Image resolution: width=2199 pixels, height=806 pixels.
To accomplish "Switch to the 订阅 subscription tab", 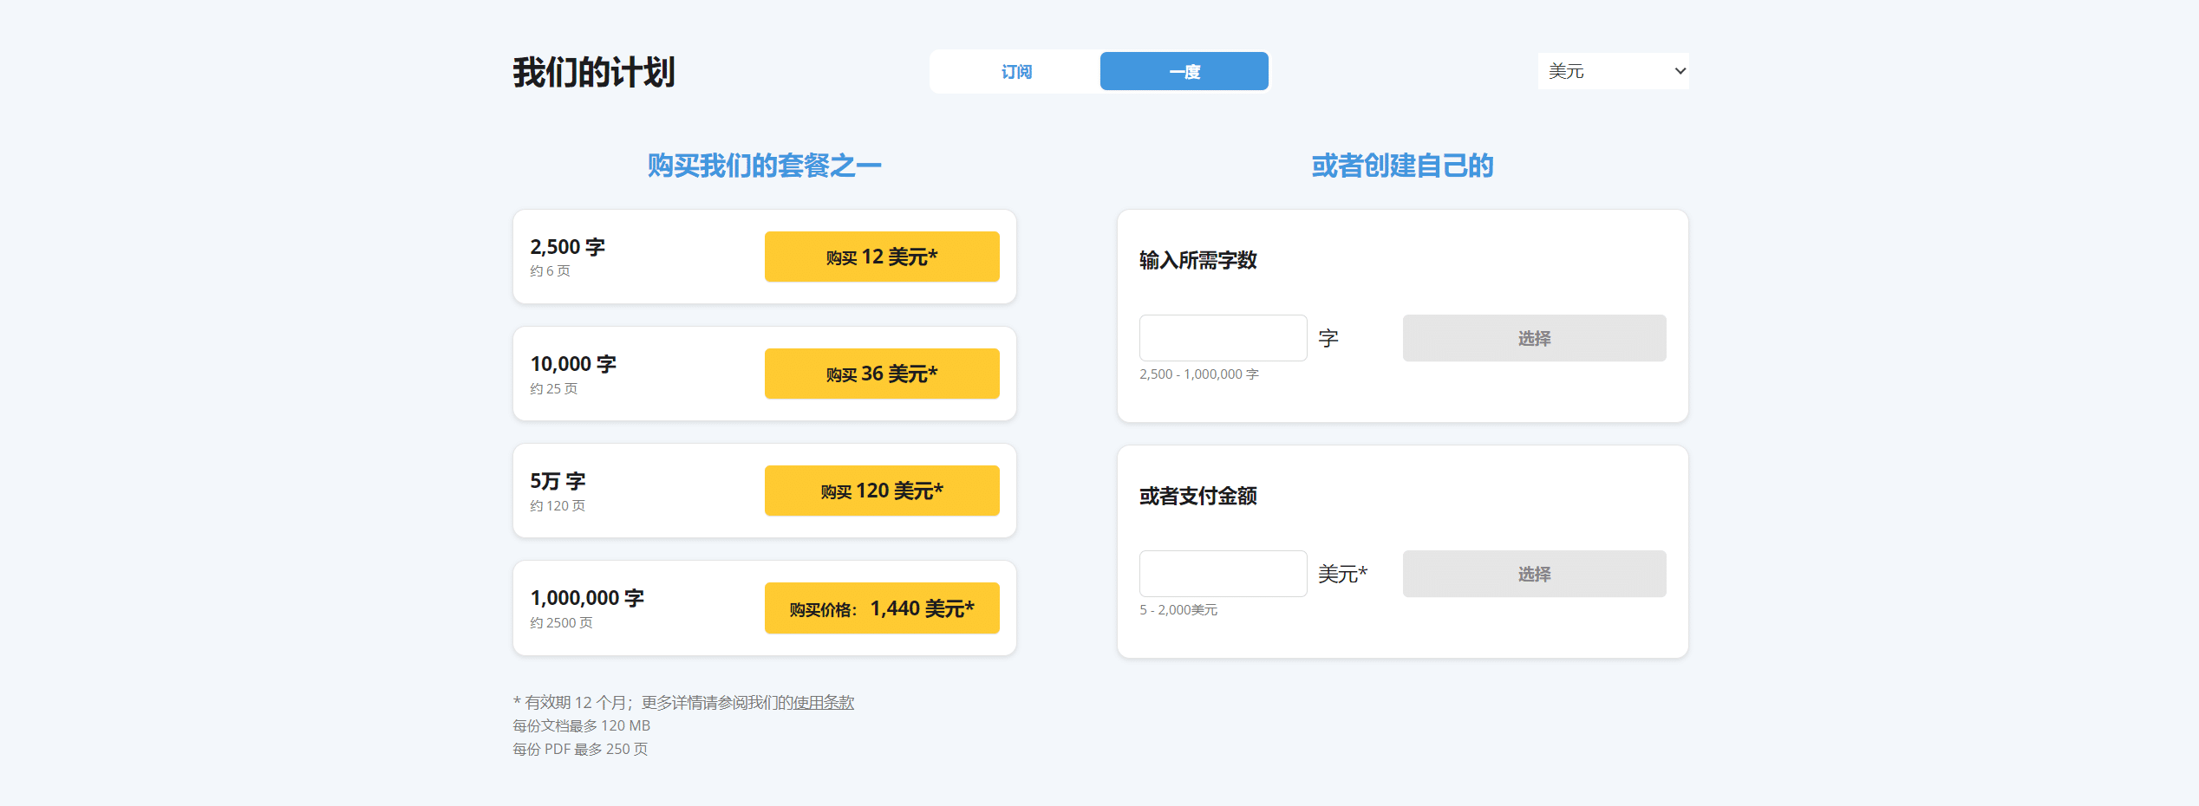I will click(1015, 72).
